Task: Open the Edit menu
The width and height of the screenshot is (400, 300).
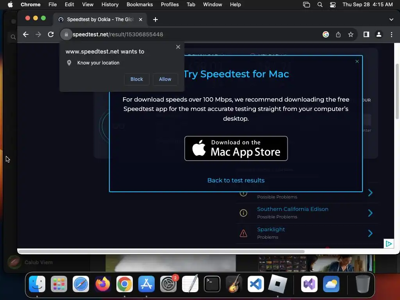Action: 70,5
